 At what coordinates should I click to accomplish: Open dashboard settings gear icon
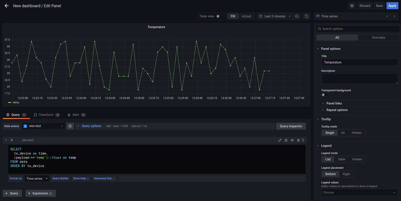pyautogui.click(x=352, y=6)
